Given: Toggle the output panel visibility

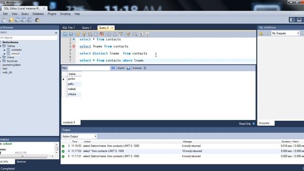Looking at the screenshot, I should click(299, 19).
